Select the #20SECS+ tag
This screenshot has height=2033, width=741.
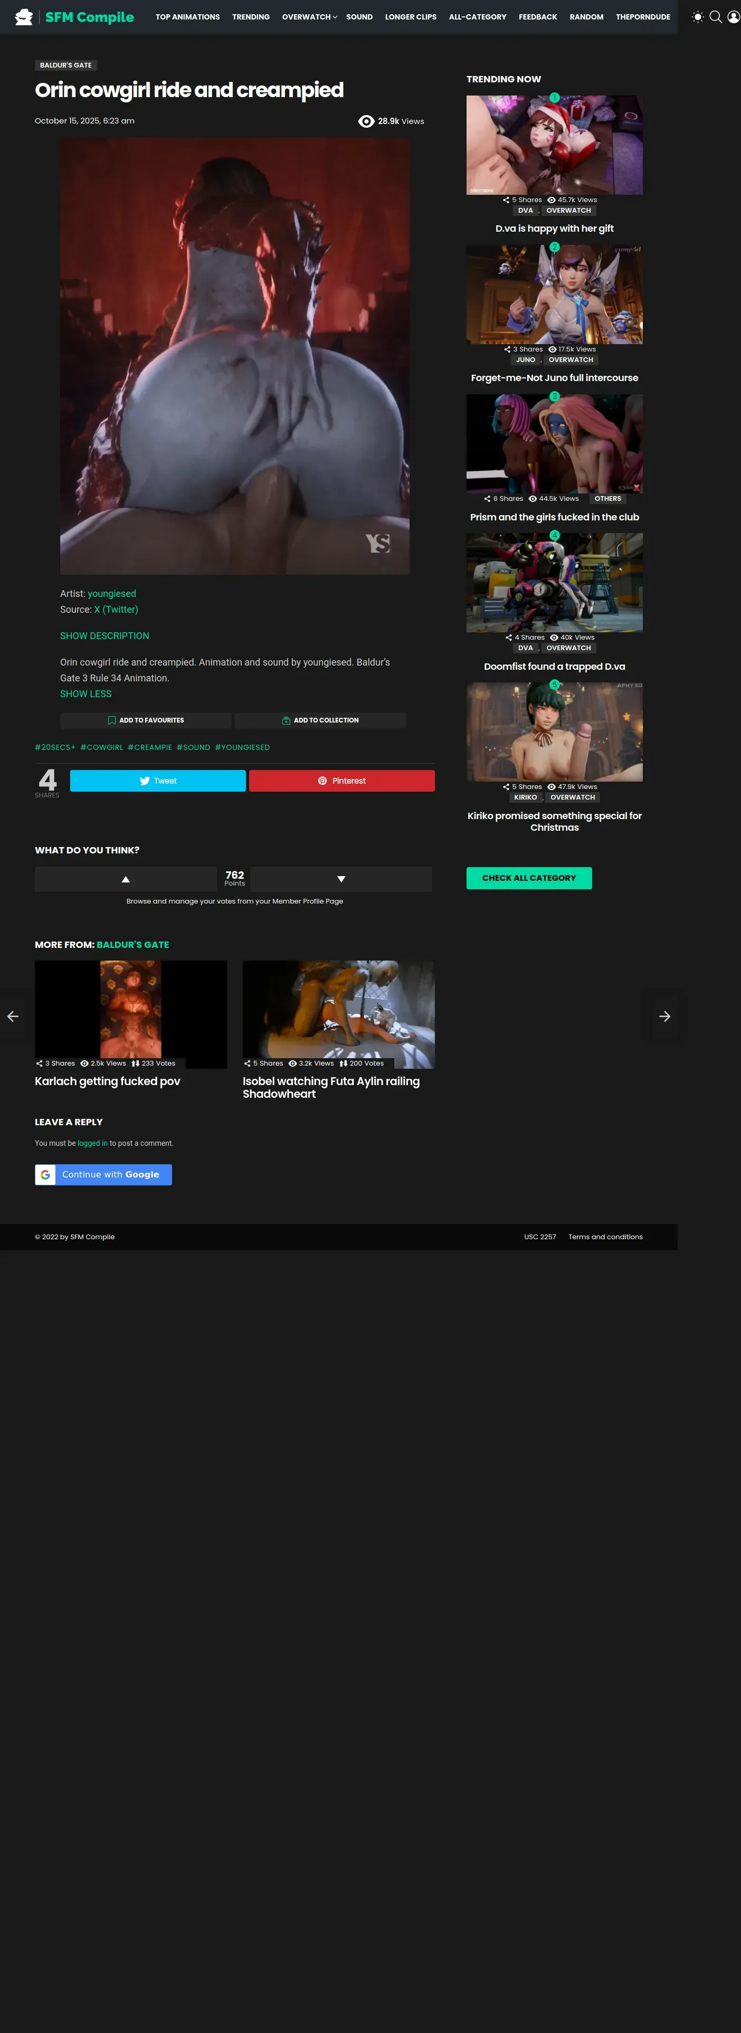(x=55, y=747)
